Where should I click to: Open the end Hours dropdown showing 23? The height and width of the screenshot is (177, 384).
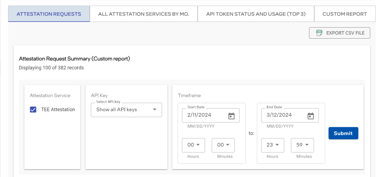273,145
